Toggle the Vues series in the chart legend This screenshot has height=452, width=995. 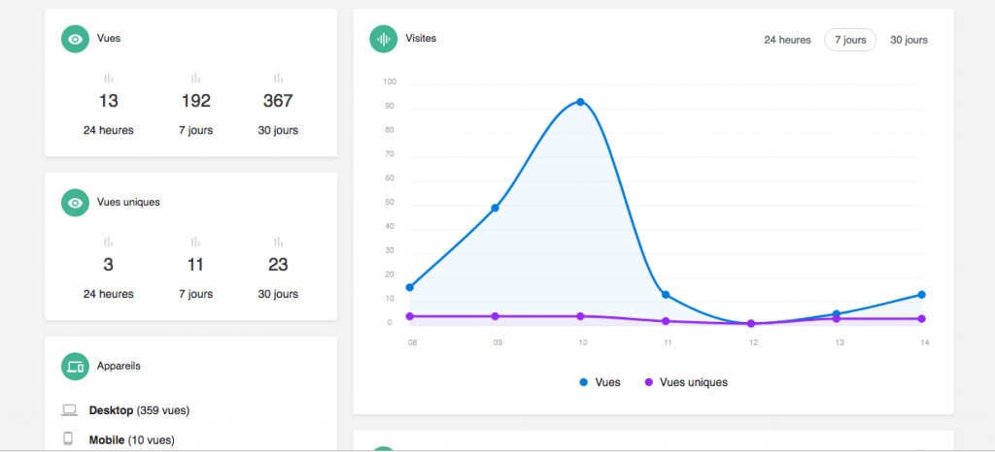[600, 382]
